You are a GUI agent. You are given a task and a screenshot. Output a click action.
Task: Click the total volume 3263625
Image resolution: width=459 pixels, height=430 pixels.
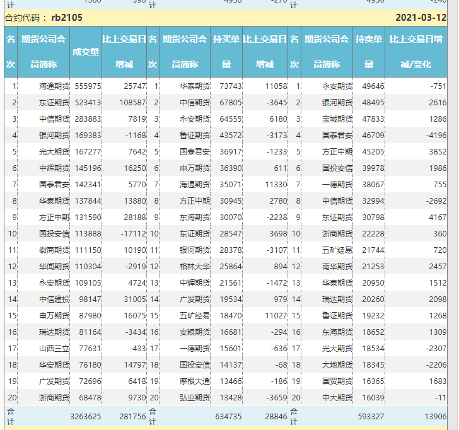[86, 416]
